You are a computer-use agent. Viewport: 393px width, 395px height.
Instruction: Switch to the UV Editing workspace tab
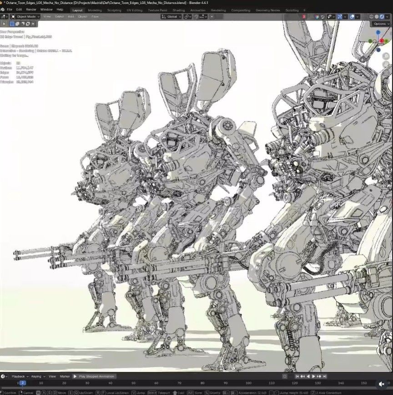point(136,10)
